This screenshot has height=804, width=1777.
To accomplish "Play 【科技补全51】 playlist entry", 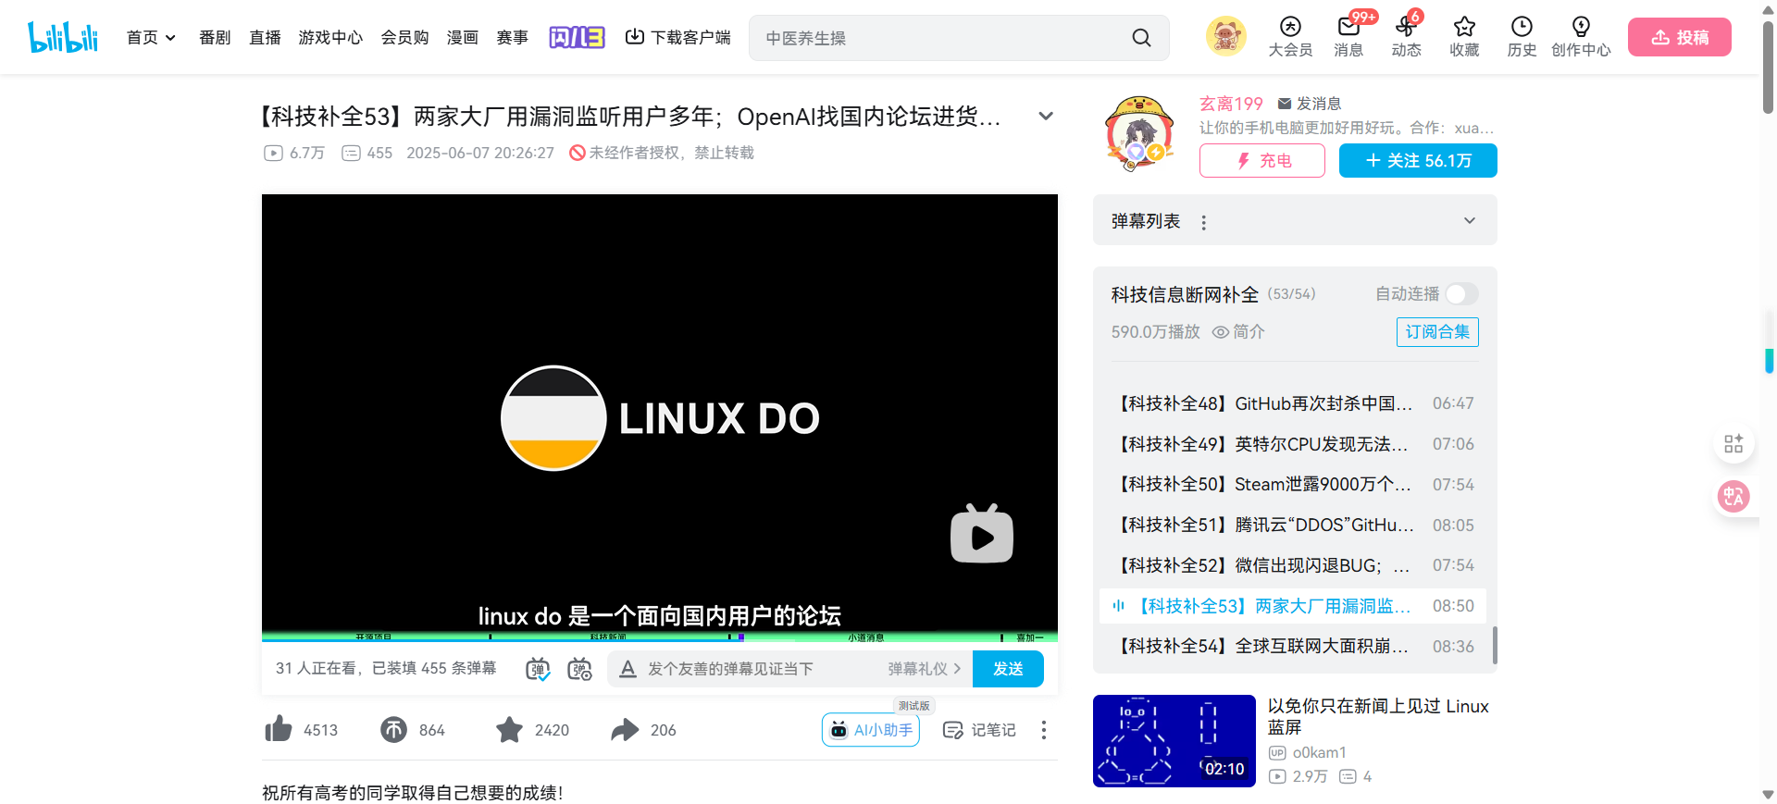I will (1292, 525).
